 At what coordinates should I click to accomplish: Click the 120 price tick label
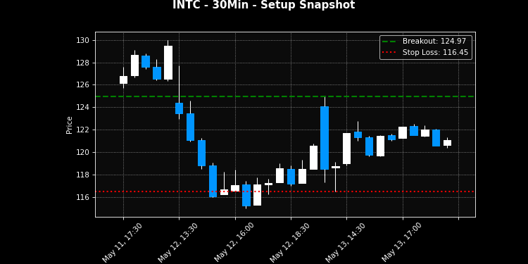pos(83,152)
